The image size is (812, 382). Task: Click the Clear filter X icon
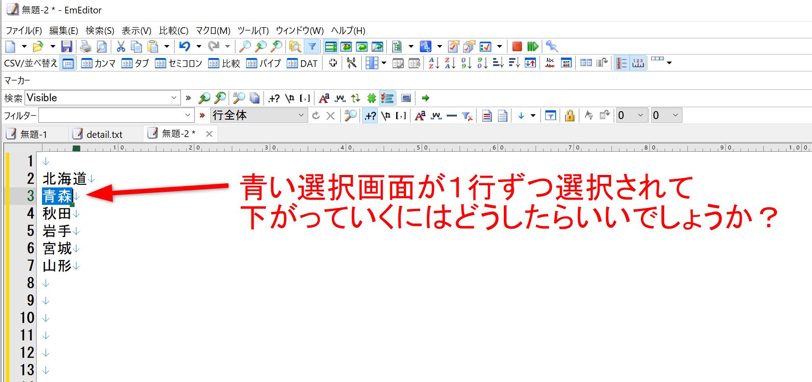331,116
